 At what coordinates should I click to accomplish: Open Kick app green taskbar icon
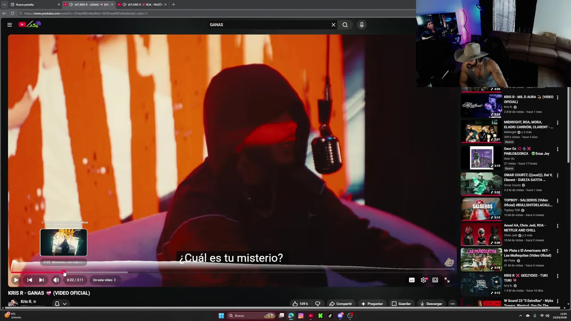click(x=320, y=316)
